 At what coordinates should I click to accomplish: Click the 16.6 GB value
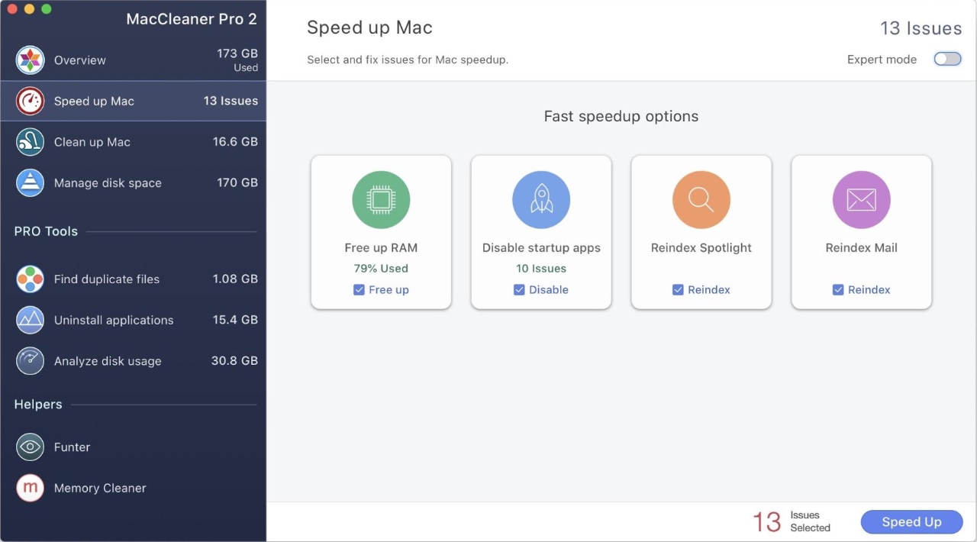pos(235,142)
